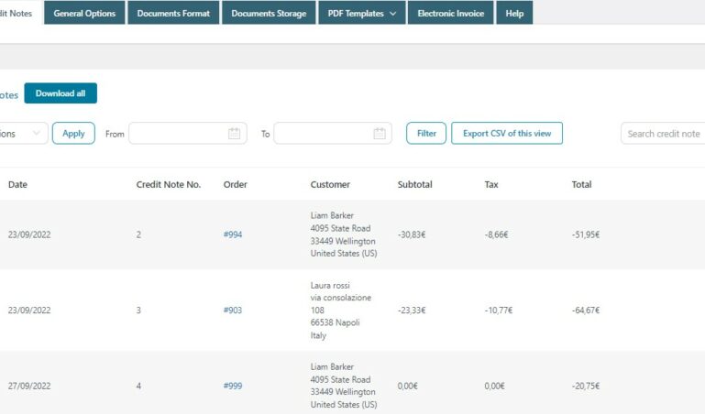Viewport: 705px width, 414px height.
Task: Focus the From date input field
Action: (x=188, y=134)
